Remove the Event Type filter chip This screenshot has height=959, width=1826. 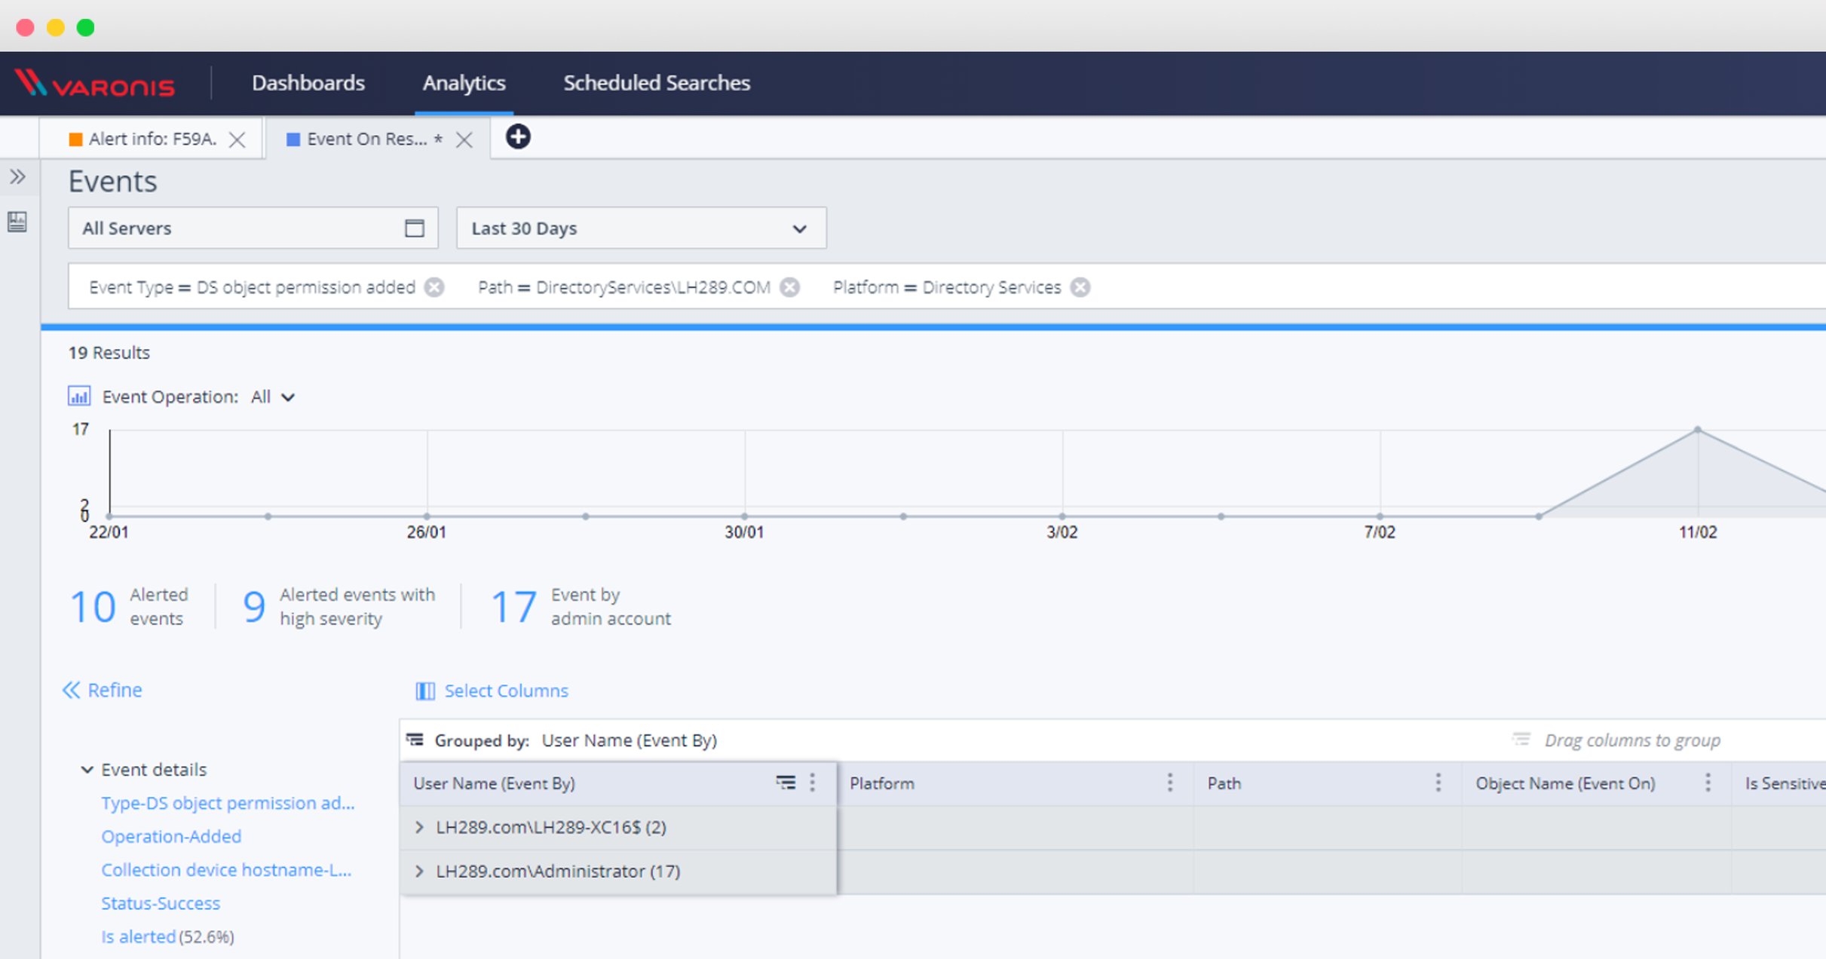pyautogui.click(x=434, y=286)
